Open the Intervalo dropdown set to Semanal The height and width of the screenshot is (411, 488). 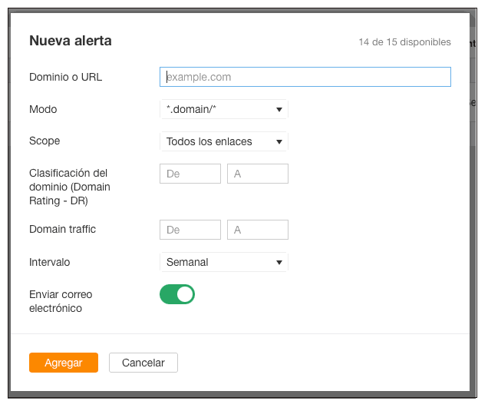coord(223,262)
